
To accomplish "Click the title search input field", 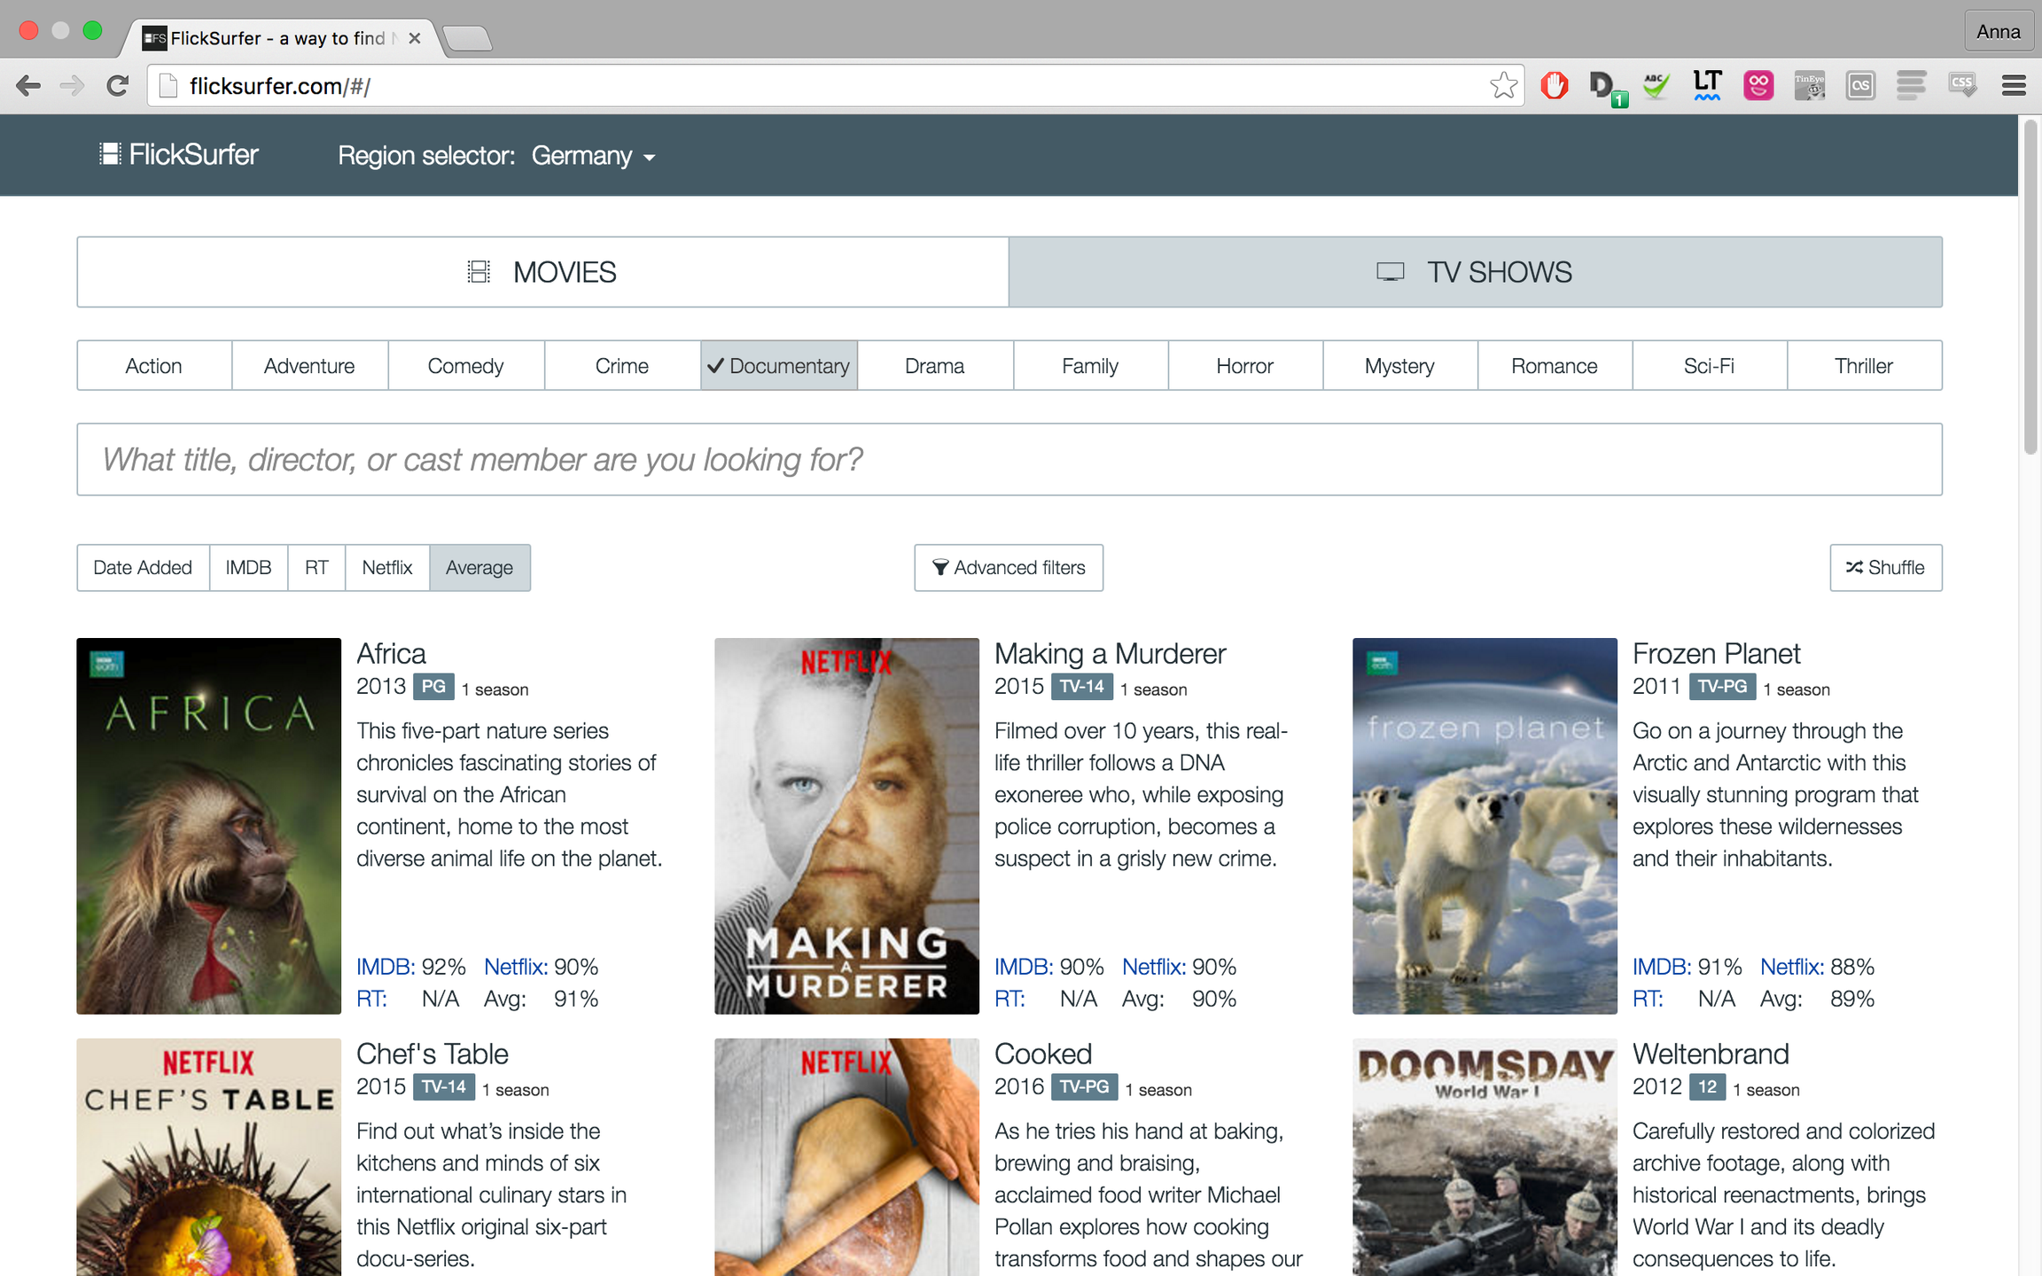I will (1009, 459).
